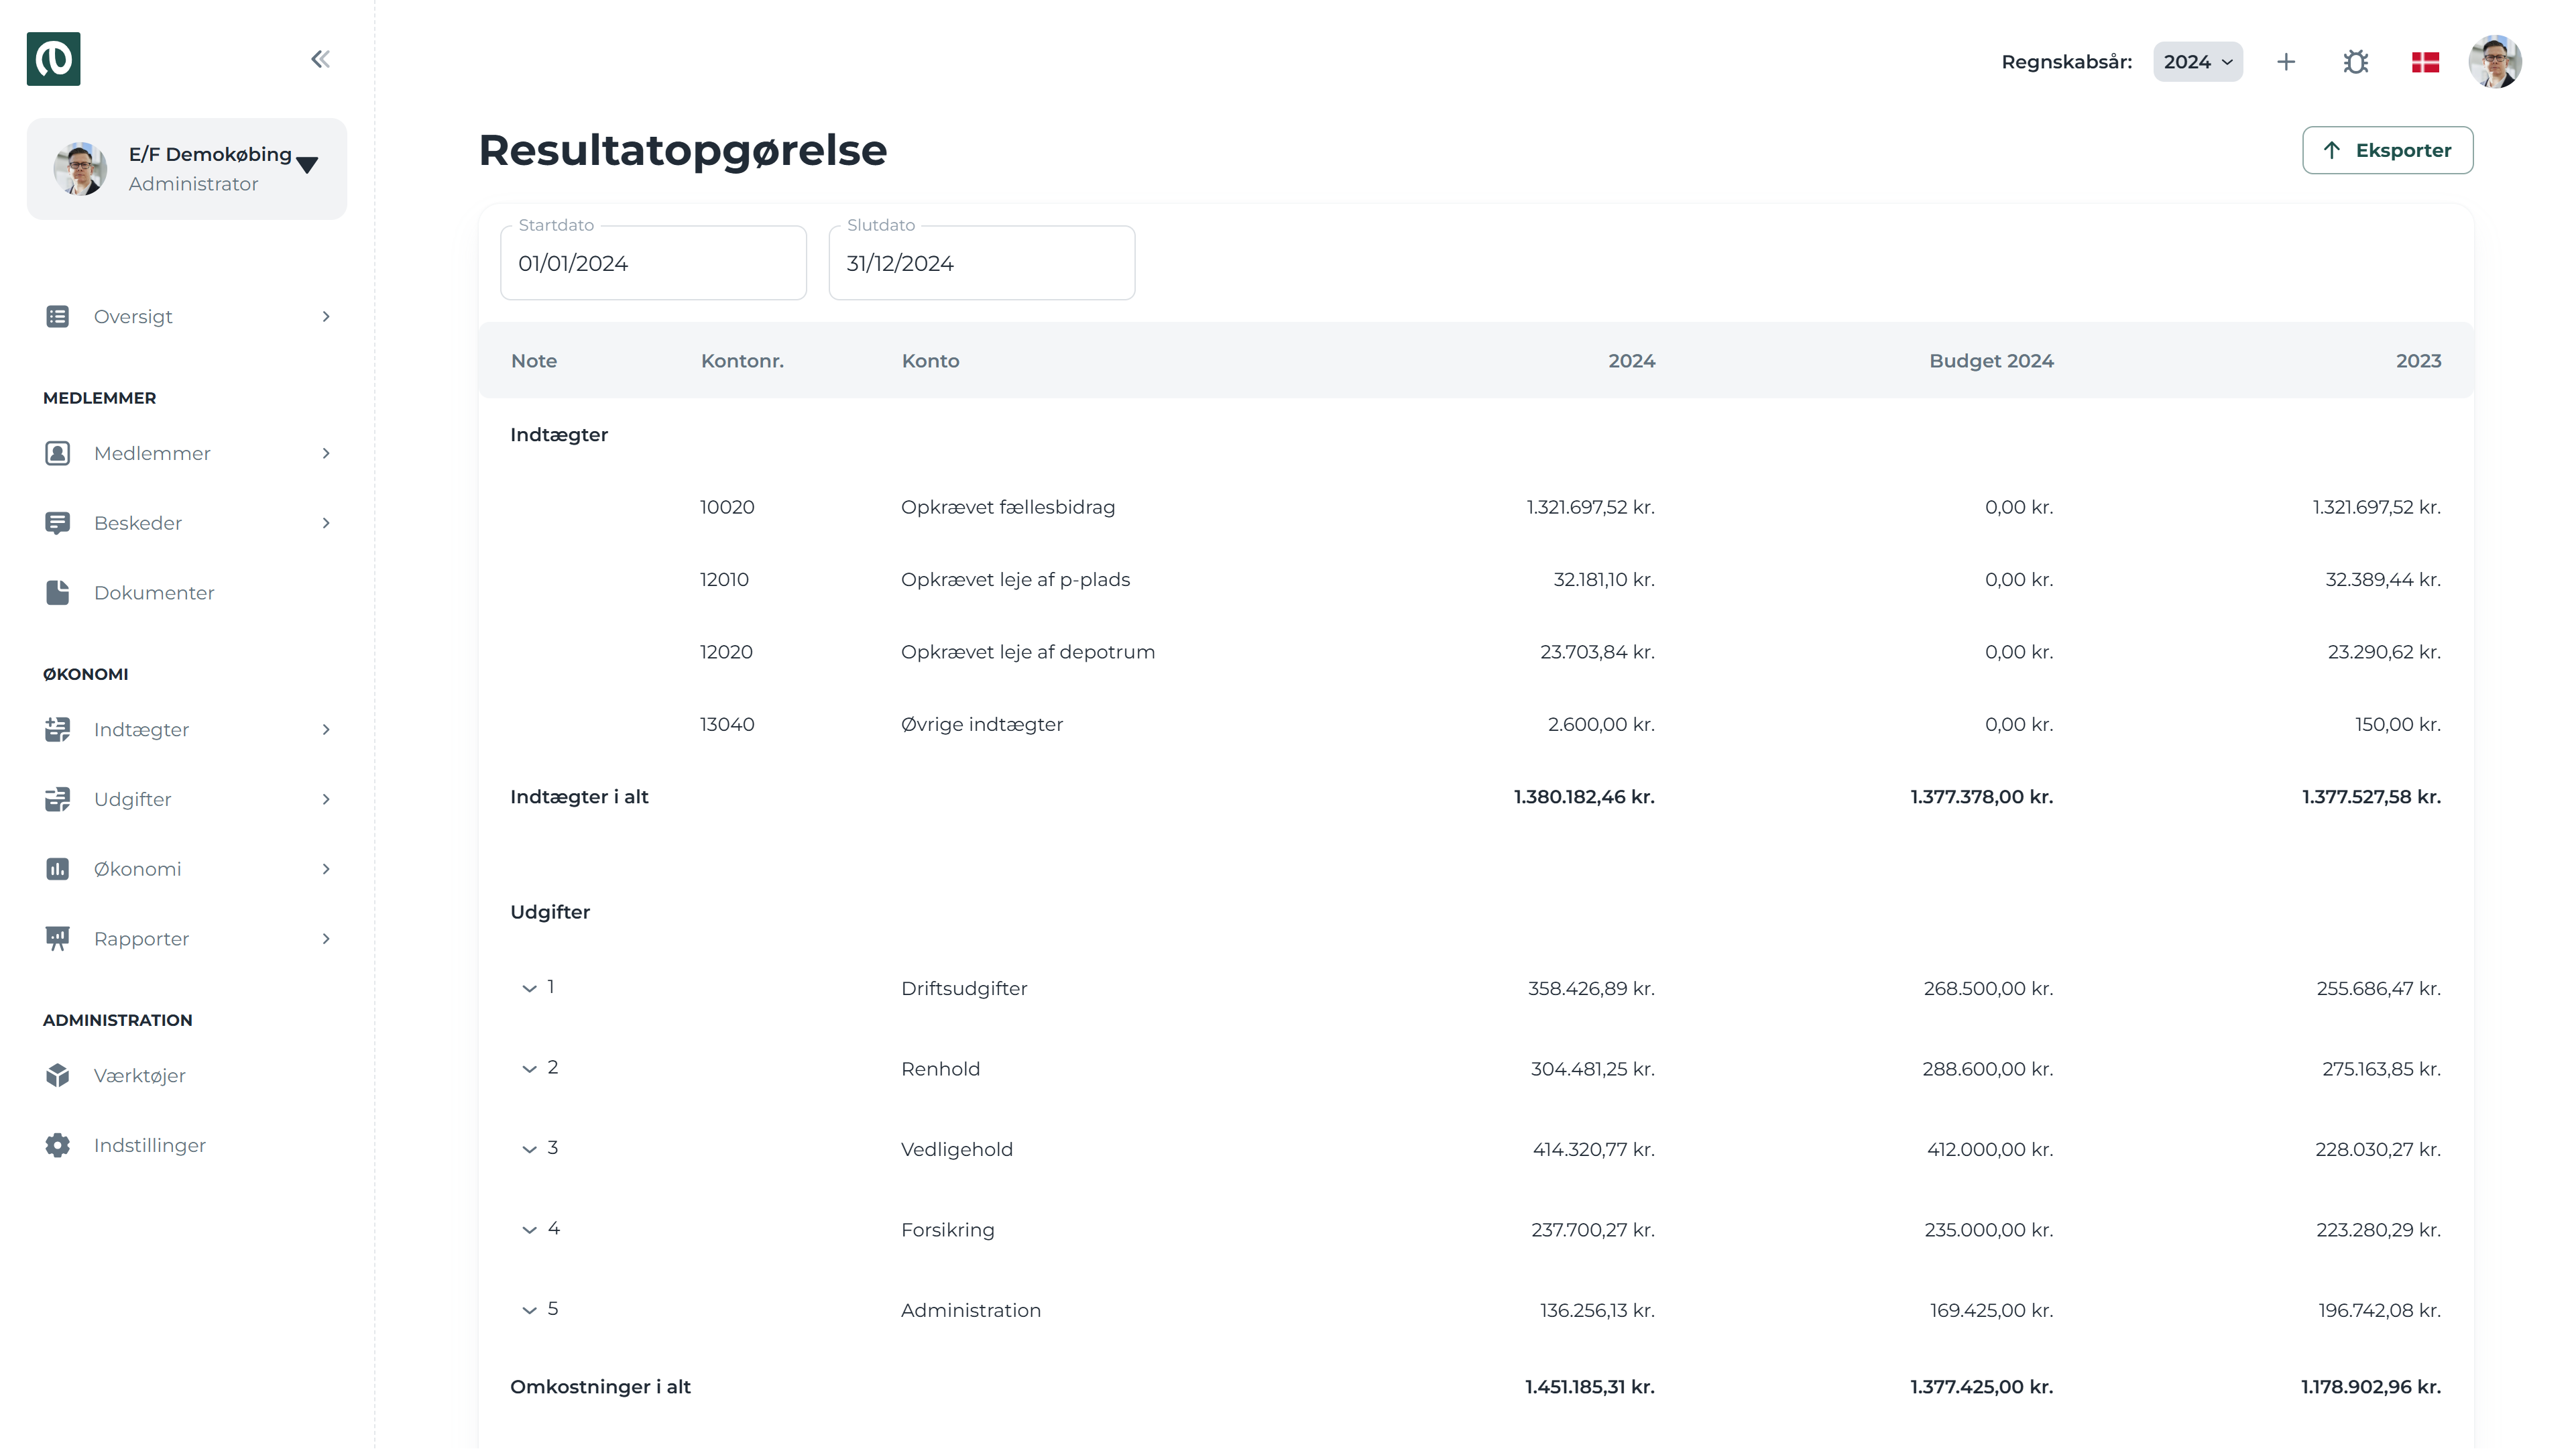The height and width of the screenshot is (1449, 2576).
Task: Click Indtægter i alt total 1.380.182,46 kr.
Action: (x=1584, y=797)
